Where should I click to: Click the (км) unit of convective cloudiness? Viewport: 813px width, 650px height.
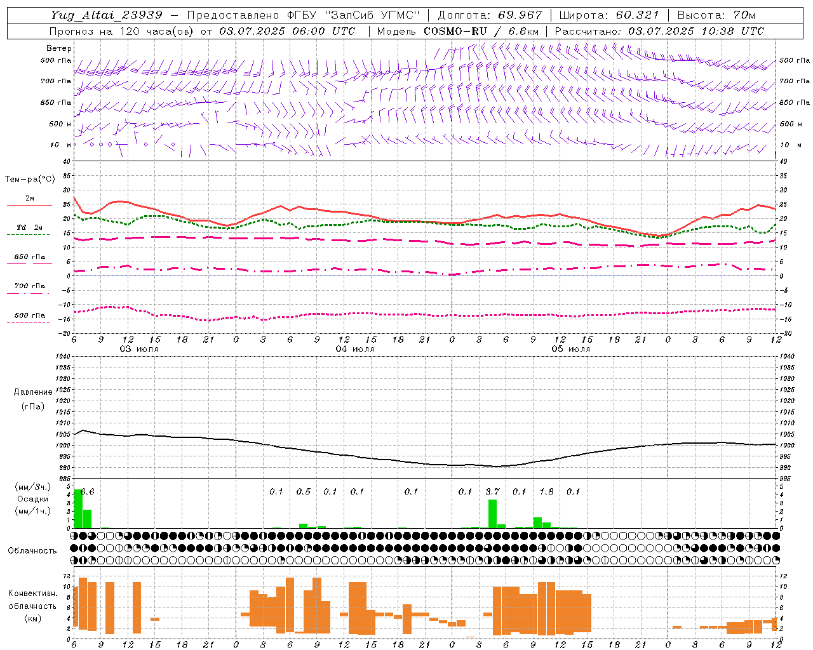point(32,618)
